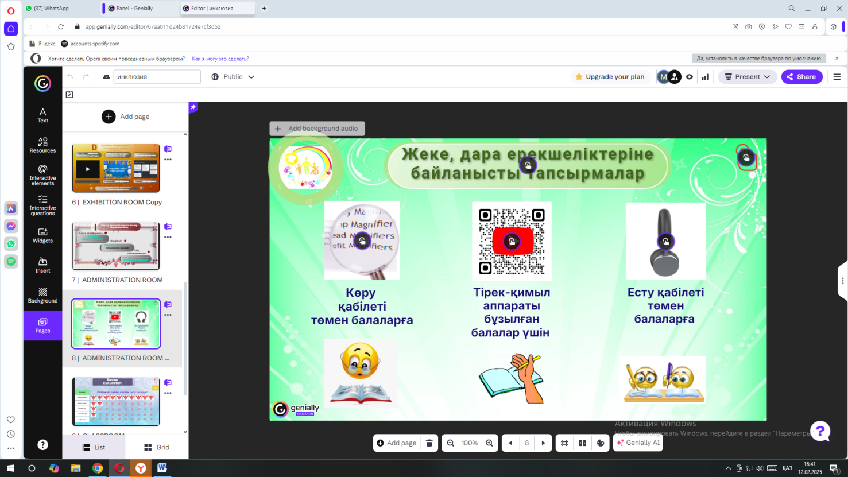Open Google Chrome from the taskbar
Viewport: 848px width, 477px height.
point(98,468)
